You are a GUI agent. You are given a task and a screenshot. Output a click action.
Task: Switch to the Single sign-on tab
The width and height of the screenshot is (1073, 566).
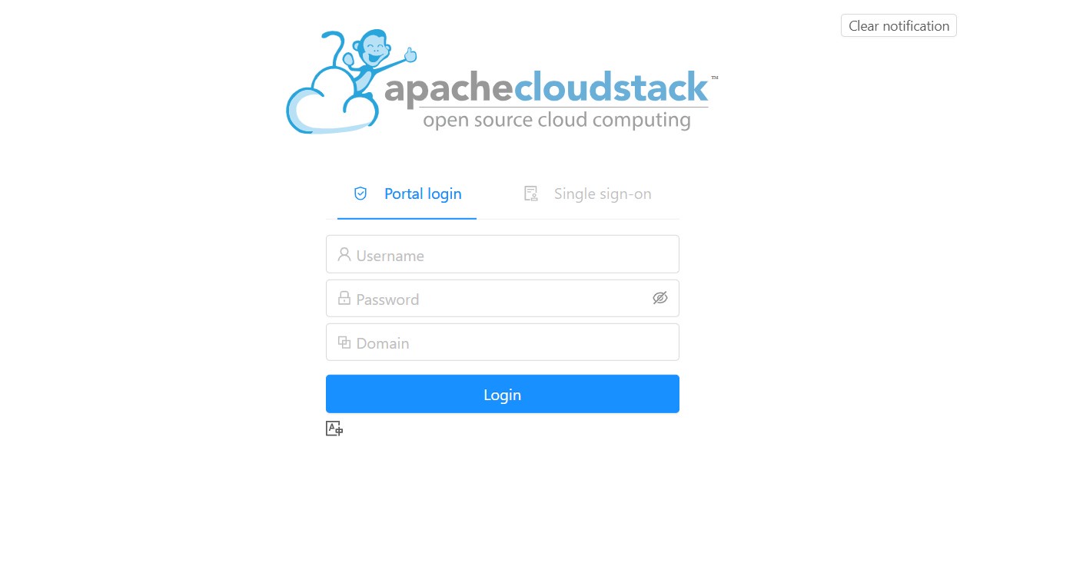(587, 194)
